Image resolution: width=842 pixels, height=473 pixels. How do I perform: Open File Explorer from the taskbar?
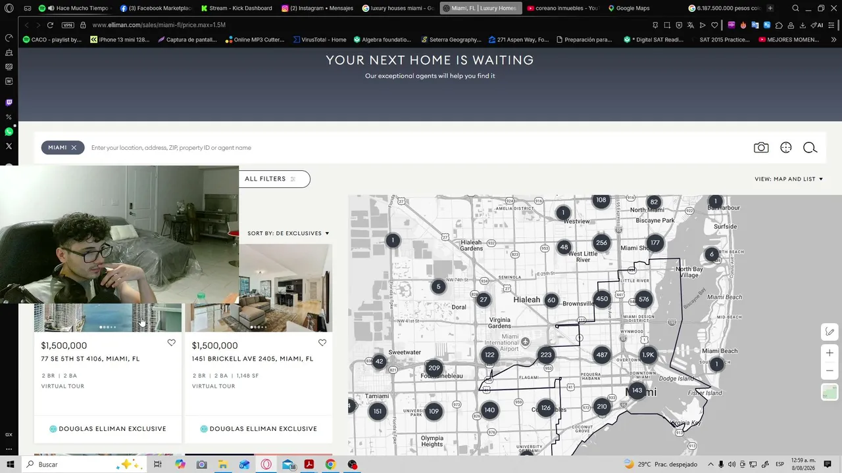(x=223, y=464)
